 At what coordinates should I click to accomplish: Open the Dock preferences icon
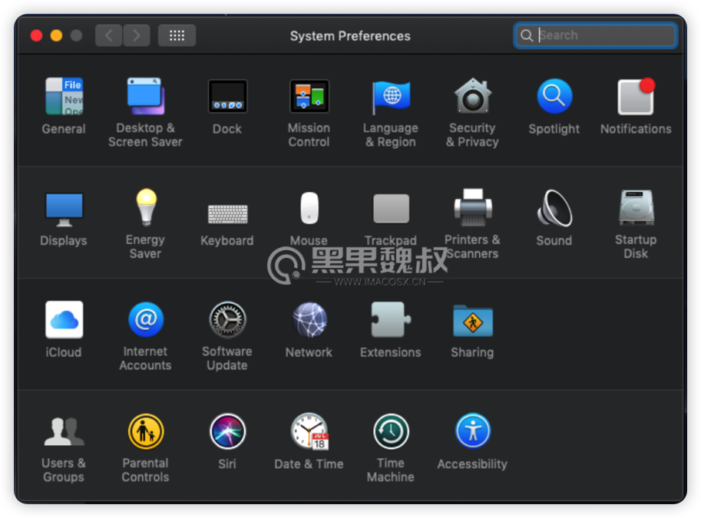227,96
